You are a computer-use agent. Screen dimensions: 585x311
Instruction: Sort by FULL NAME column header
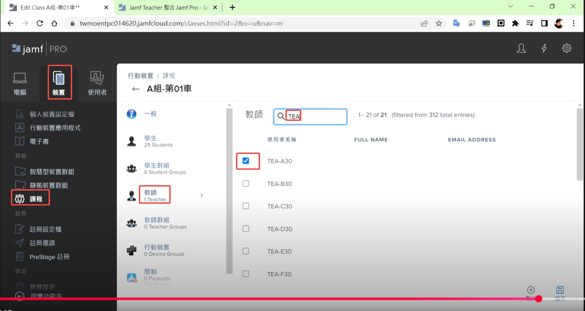click(x=371, y=139)
